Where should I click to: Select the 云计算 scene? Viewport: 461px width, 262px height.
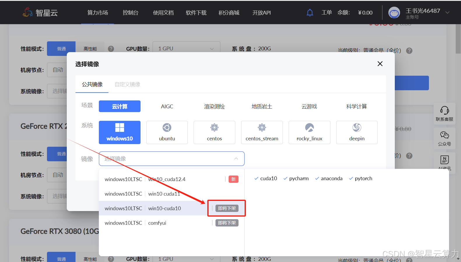[x=120, y=106]
